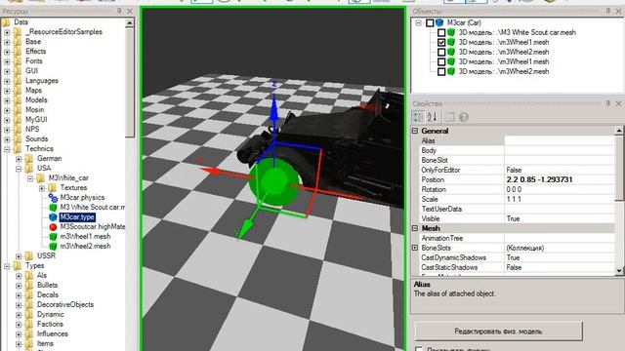Tick the unchecked m3Wheel1.mesh checkbox in Объекты
Image resolution: width=625 pixels, height=351 pixels.
[441, 61]
